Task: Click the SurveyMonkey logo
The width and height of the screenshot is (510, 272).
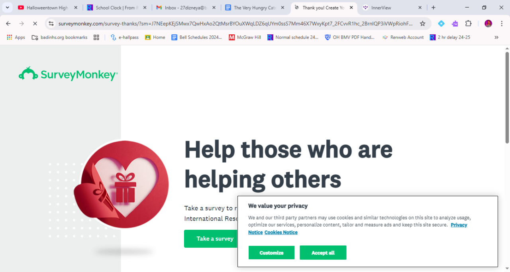Action: point(68,74)
